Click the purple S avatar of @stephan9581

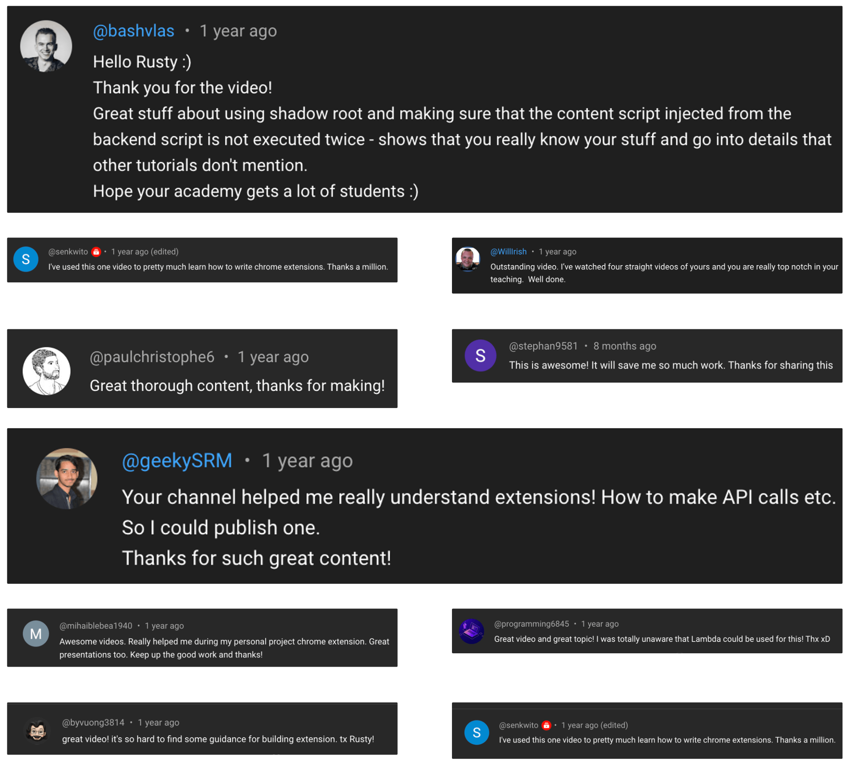[x=480, y=356]
